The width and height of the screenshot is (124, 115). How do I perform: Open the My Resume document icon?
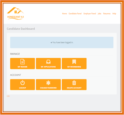coord(22,62)
